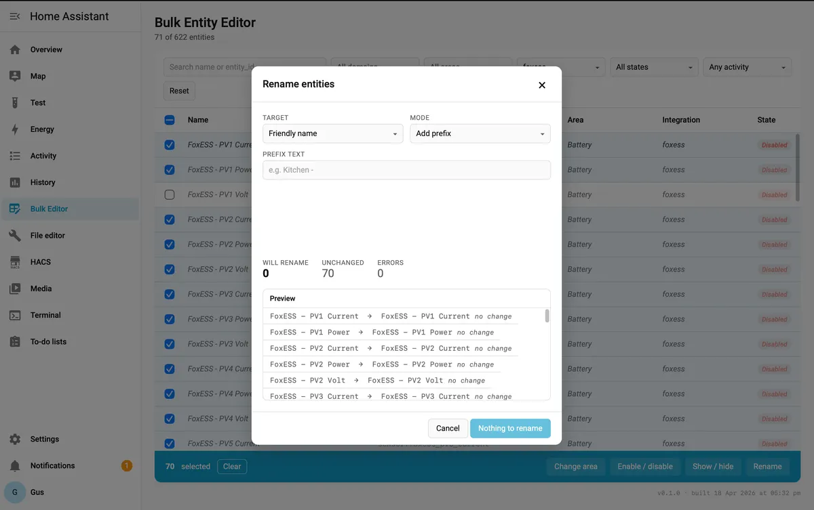Open the Any activity filter dropdown
This screenshot has height=510, width=814.
(748, 67)
